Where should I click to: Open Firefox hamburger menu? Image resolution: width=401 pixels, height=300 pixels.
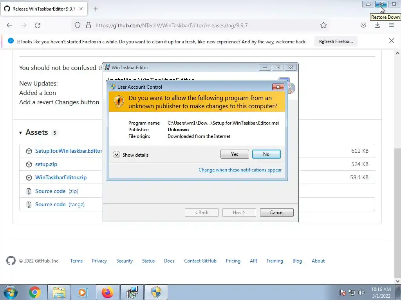[392, 25]
